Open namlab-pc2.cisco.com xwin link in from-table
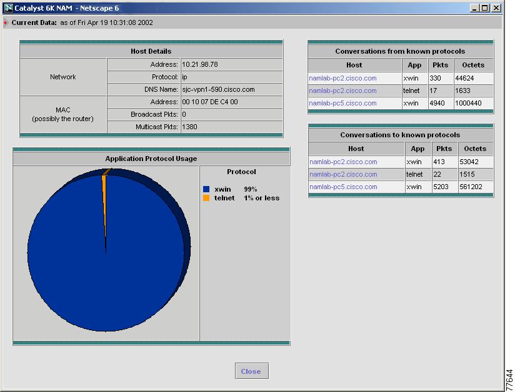The width and height of the screenshot is (515, 392). coord(342,78)
